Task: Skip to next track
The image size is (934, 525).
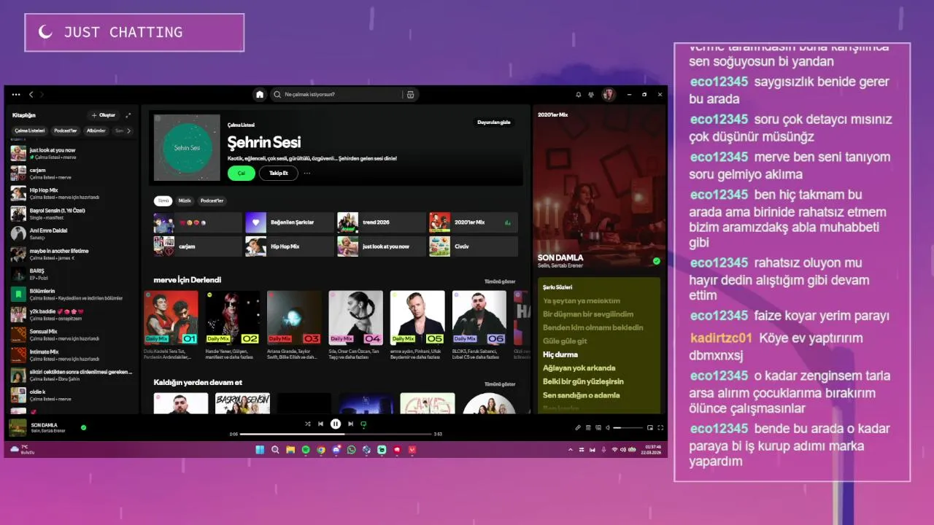Action: coord(350,424)
